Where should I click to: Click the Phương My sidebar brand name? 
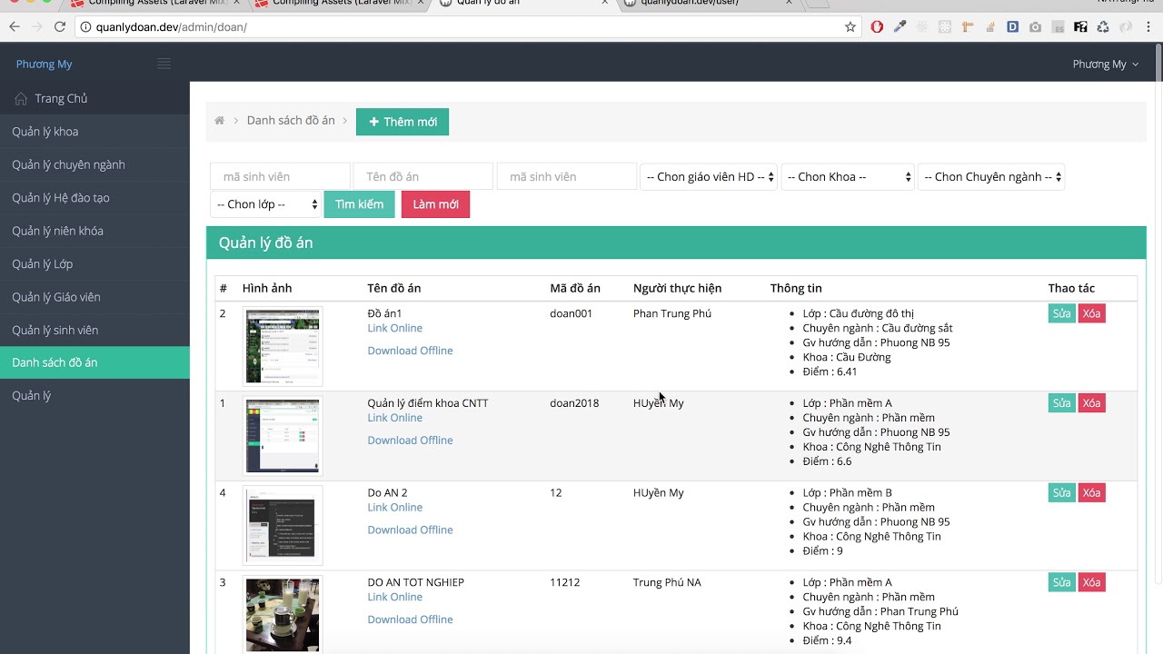click(x=44, y=64)
